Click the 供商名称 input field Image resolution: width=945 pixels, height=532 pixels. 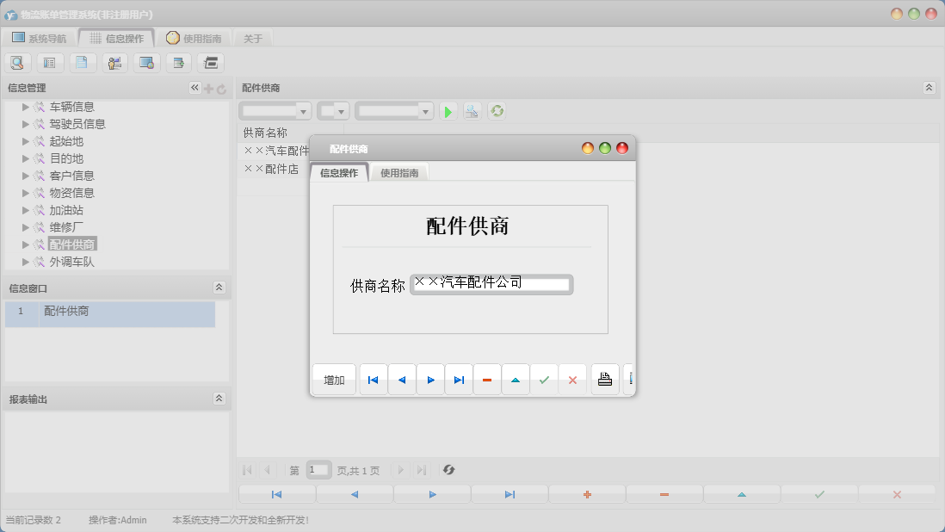[491, 284]
